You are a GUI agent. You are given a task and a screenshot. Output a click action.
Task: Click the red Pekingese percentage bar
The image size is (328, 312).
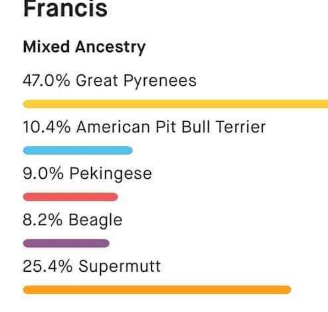pos(71,197)
